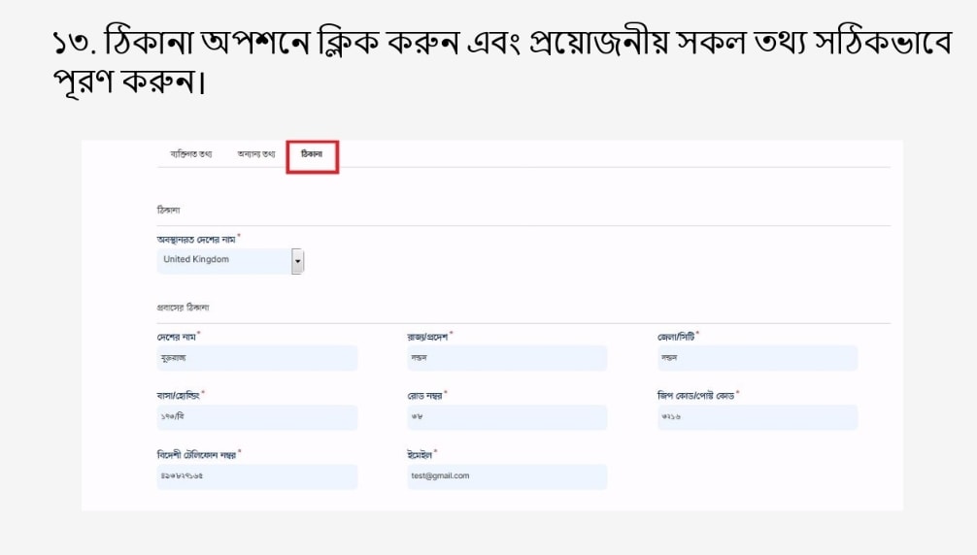Click the বাসা/হোল্ডিং field label text
The width and height of the screenshot is (977, 555).
[x=178, y=395]
